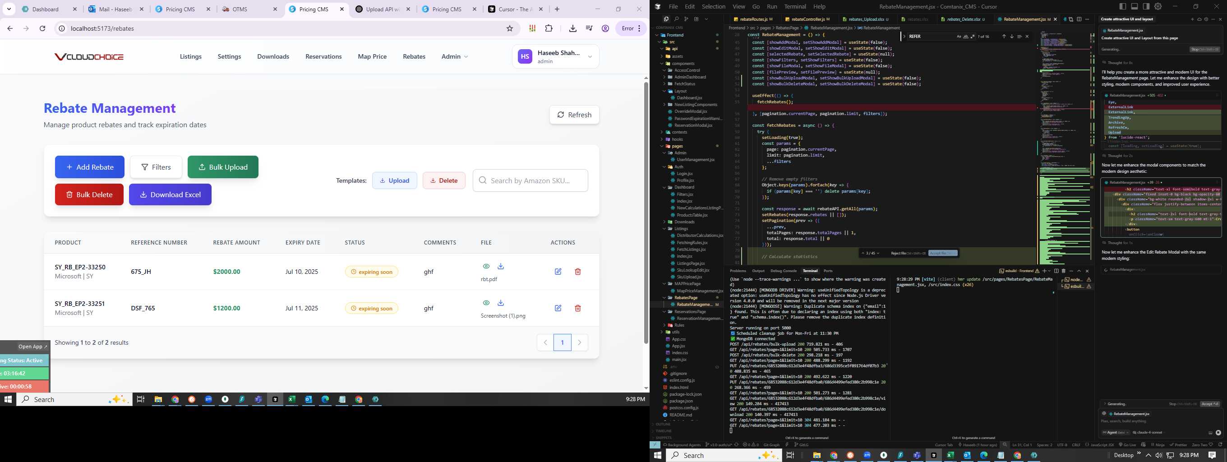Click the Download Excel button

point(170,195)
